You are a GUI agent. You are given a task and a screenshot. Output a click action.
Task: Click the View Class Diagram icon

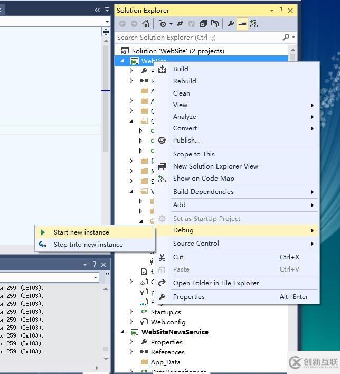tap(254, 24)
